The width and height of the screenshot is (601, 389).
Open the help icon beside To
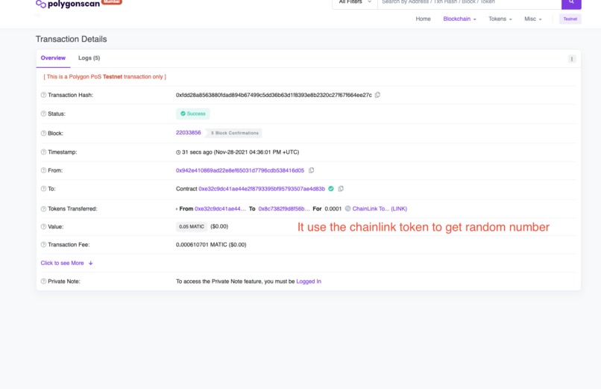click(x=43, y=189)
